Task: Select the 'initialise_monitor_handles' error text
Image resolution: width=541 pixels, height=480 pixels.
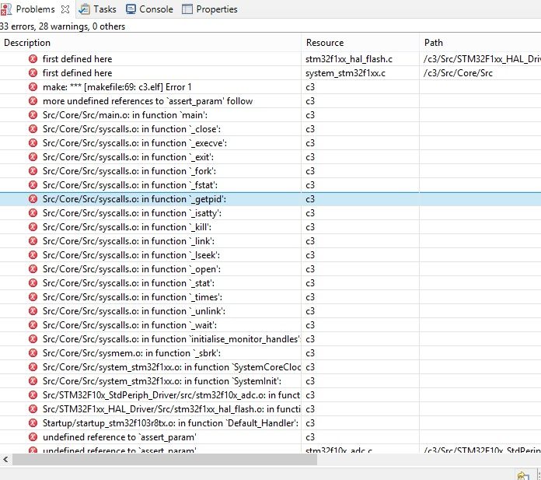Action: tap(172, 339)
